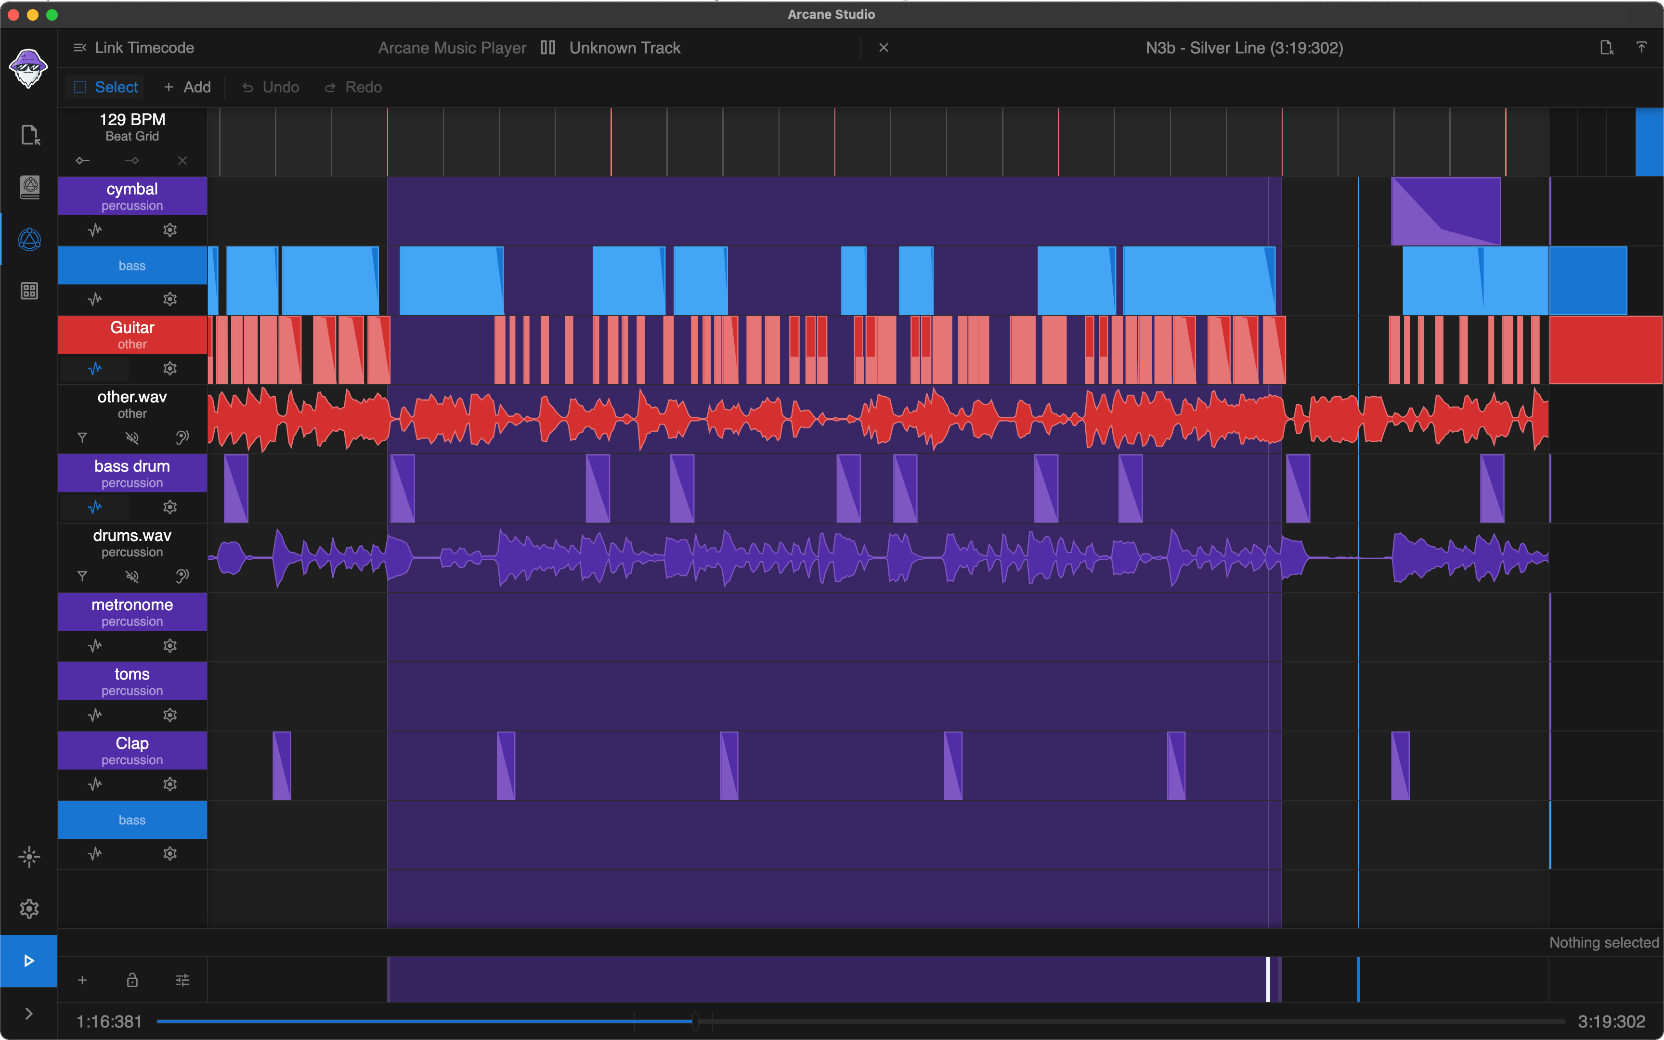
Task: Open the settings gear in left sidebar
Action: point(29,909)
